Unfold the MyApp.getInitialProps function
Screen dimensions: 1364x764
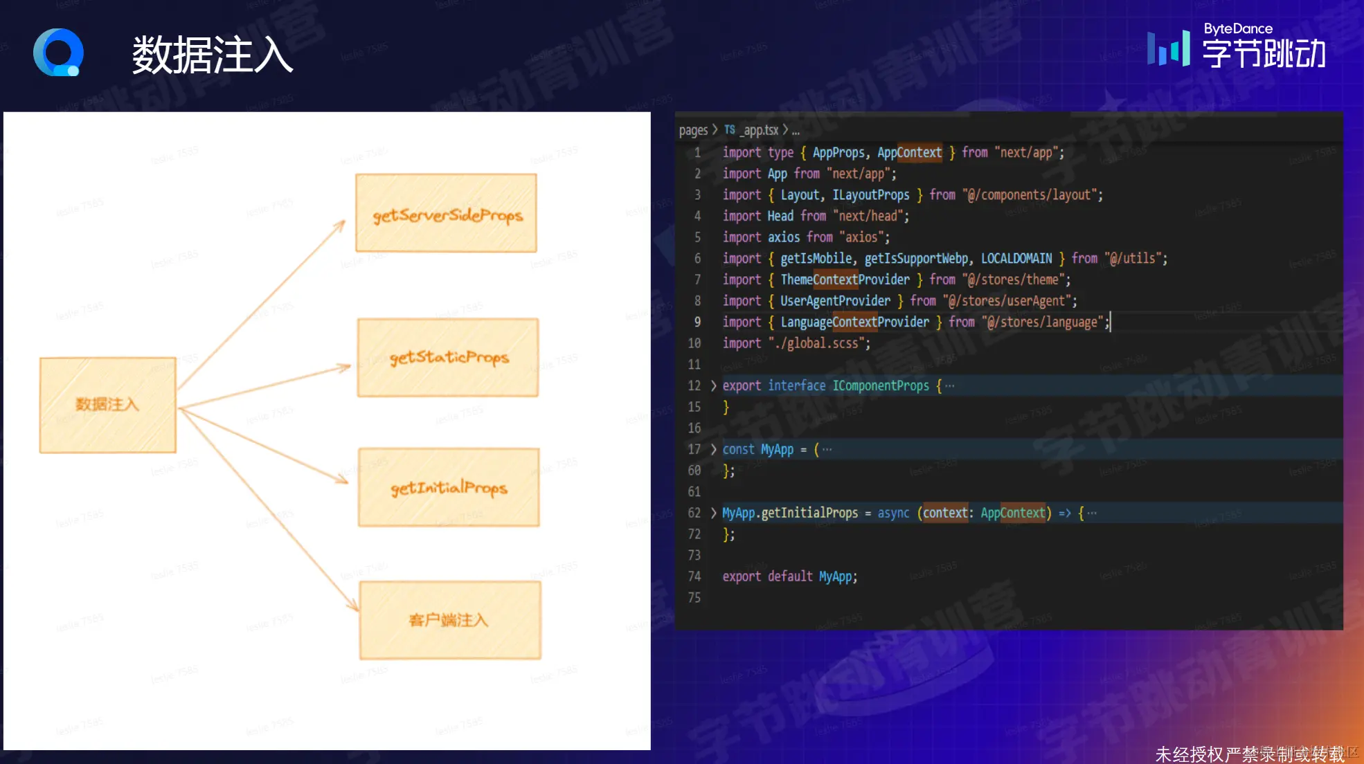(713, 513)
